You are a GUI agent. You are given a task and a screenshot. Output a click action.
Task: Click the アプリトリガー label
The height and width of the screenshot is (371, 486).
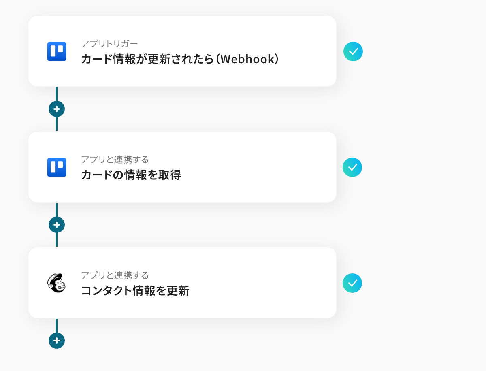[109, 43]
